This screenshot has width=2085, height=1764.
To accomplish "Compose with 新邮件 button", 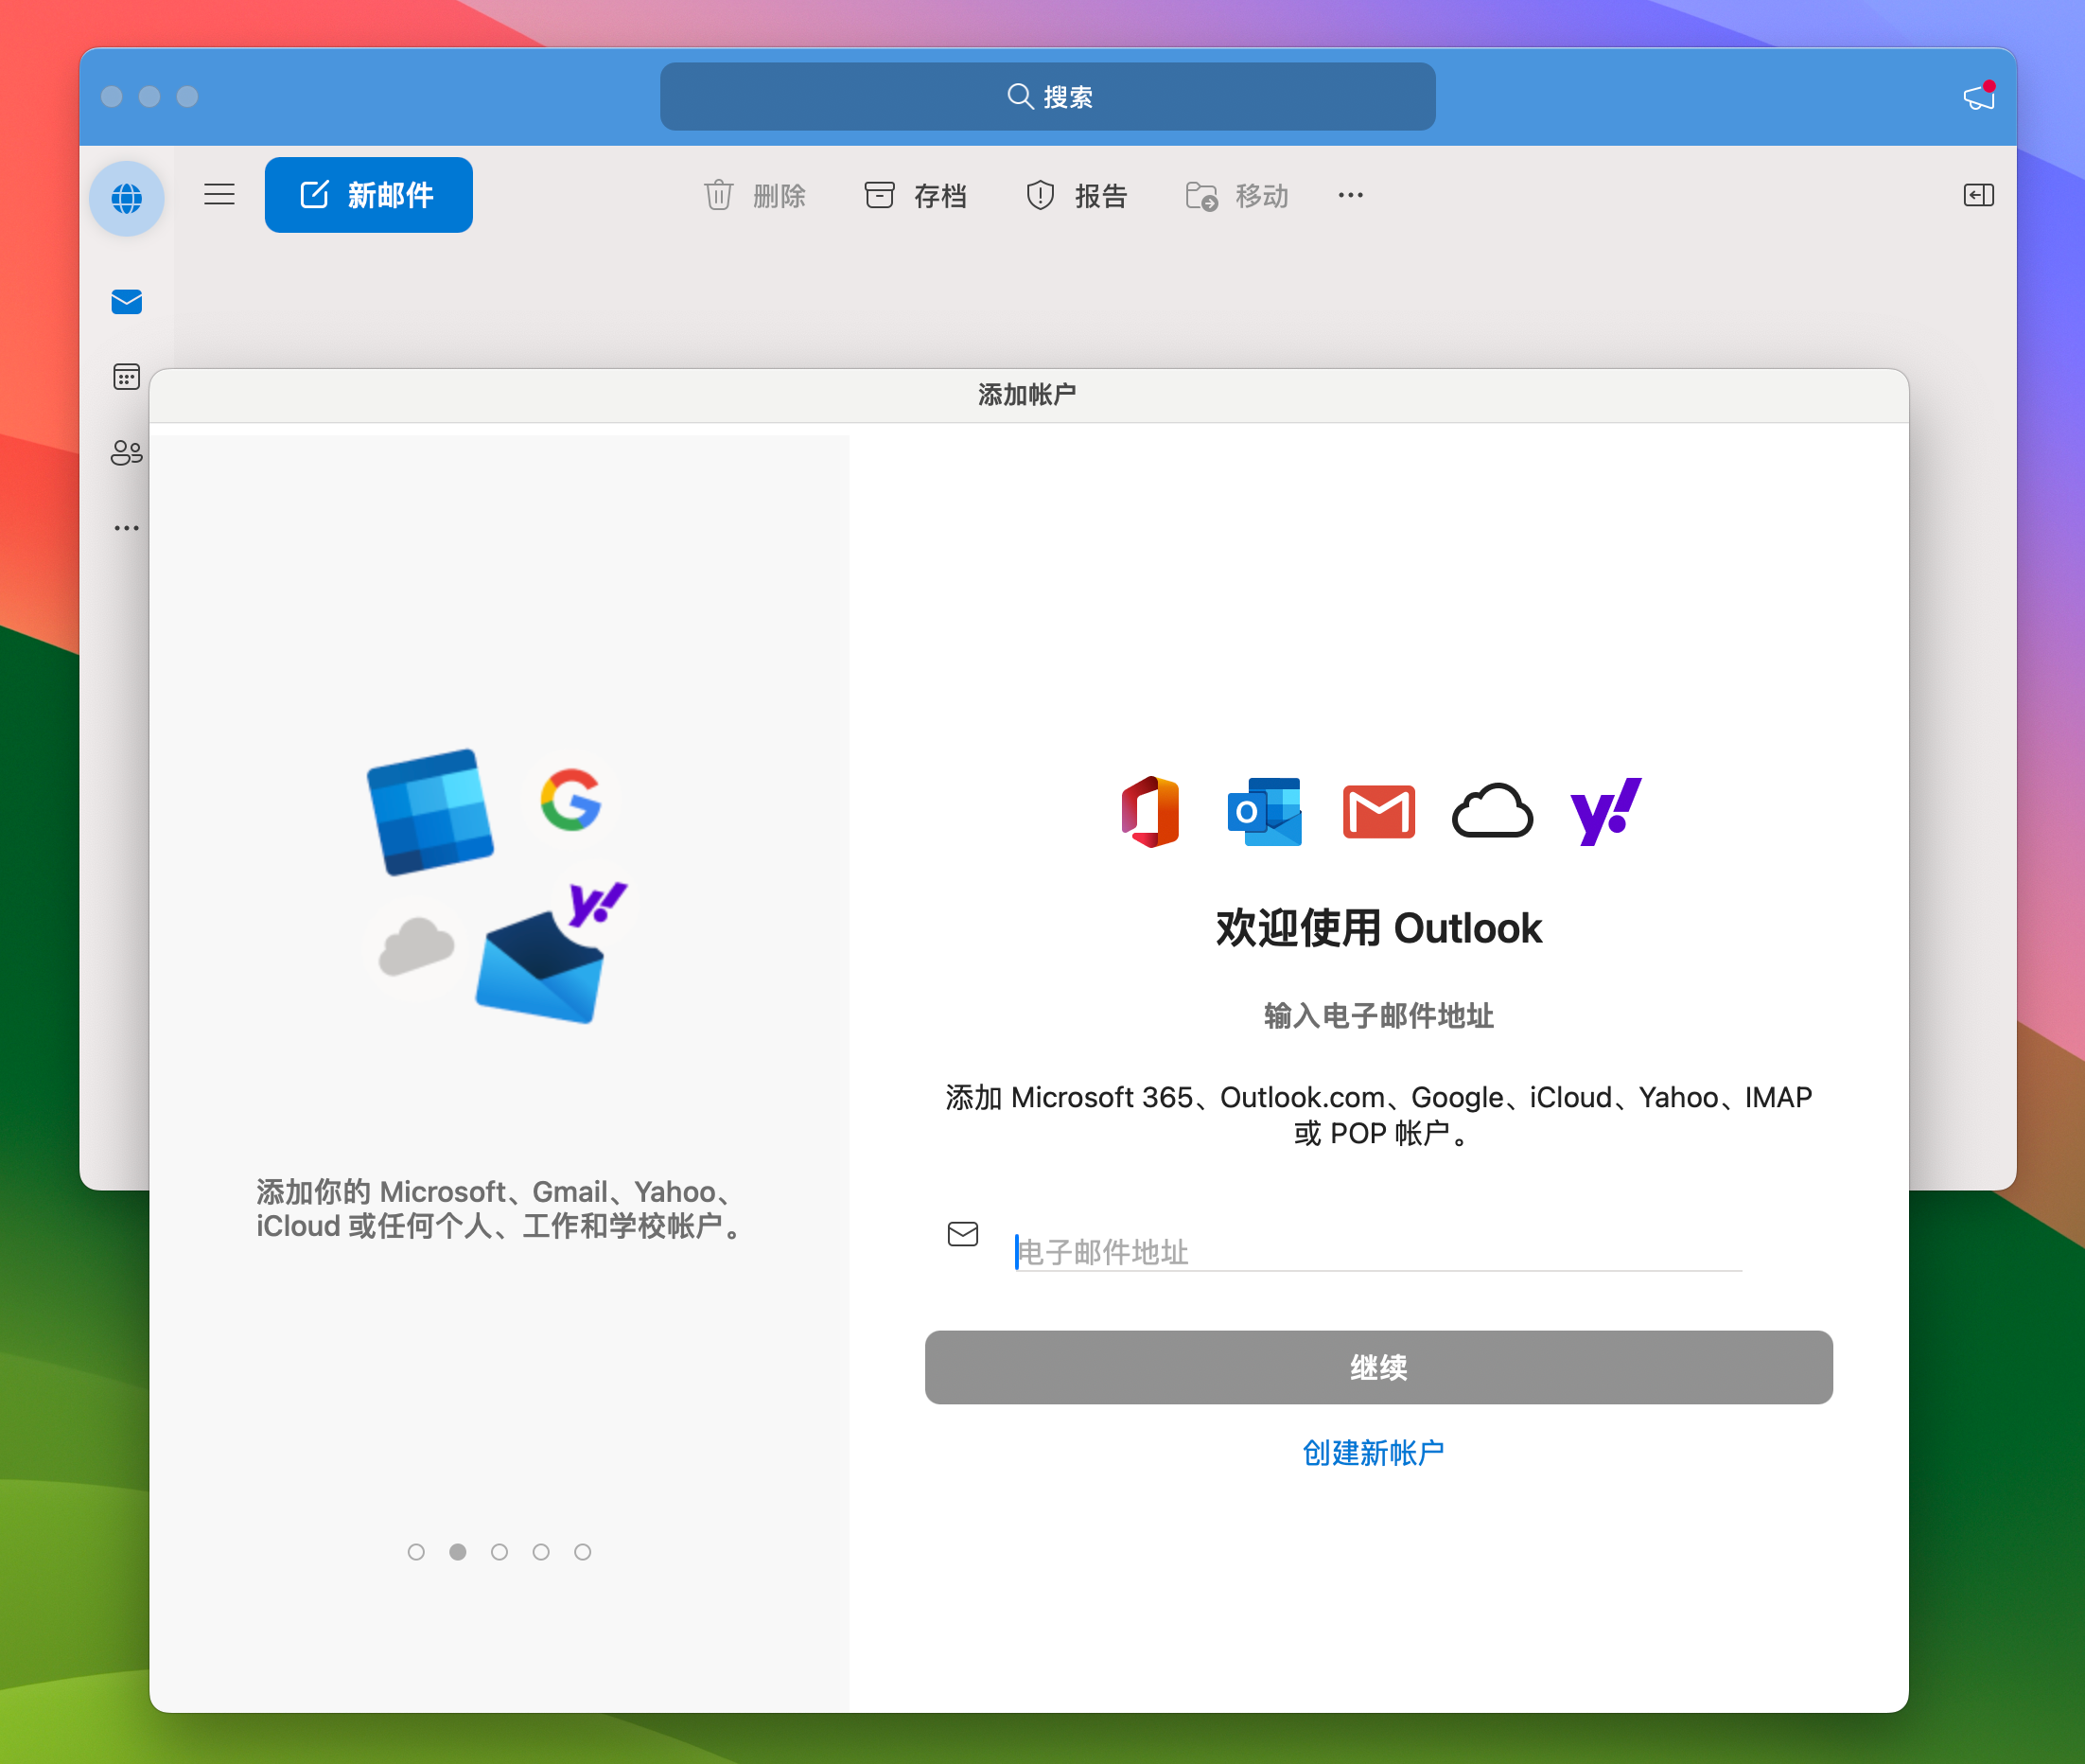I will (368, 195).
